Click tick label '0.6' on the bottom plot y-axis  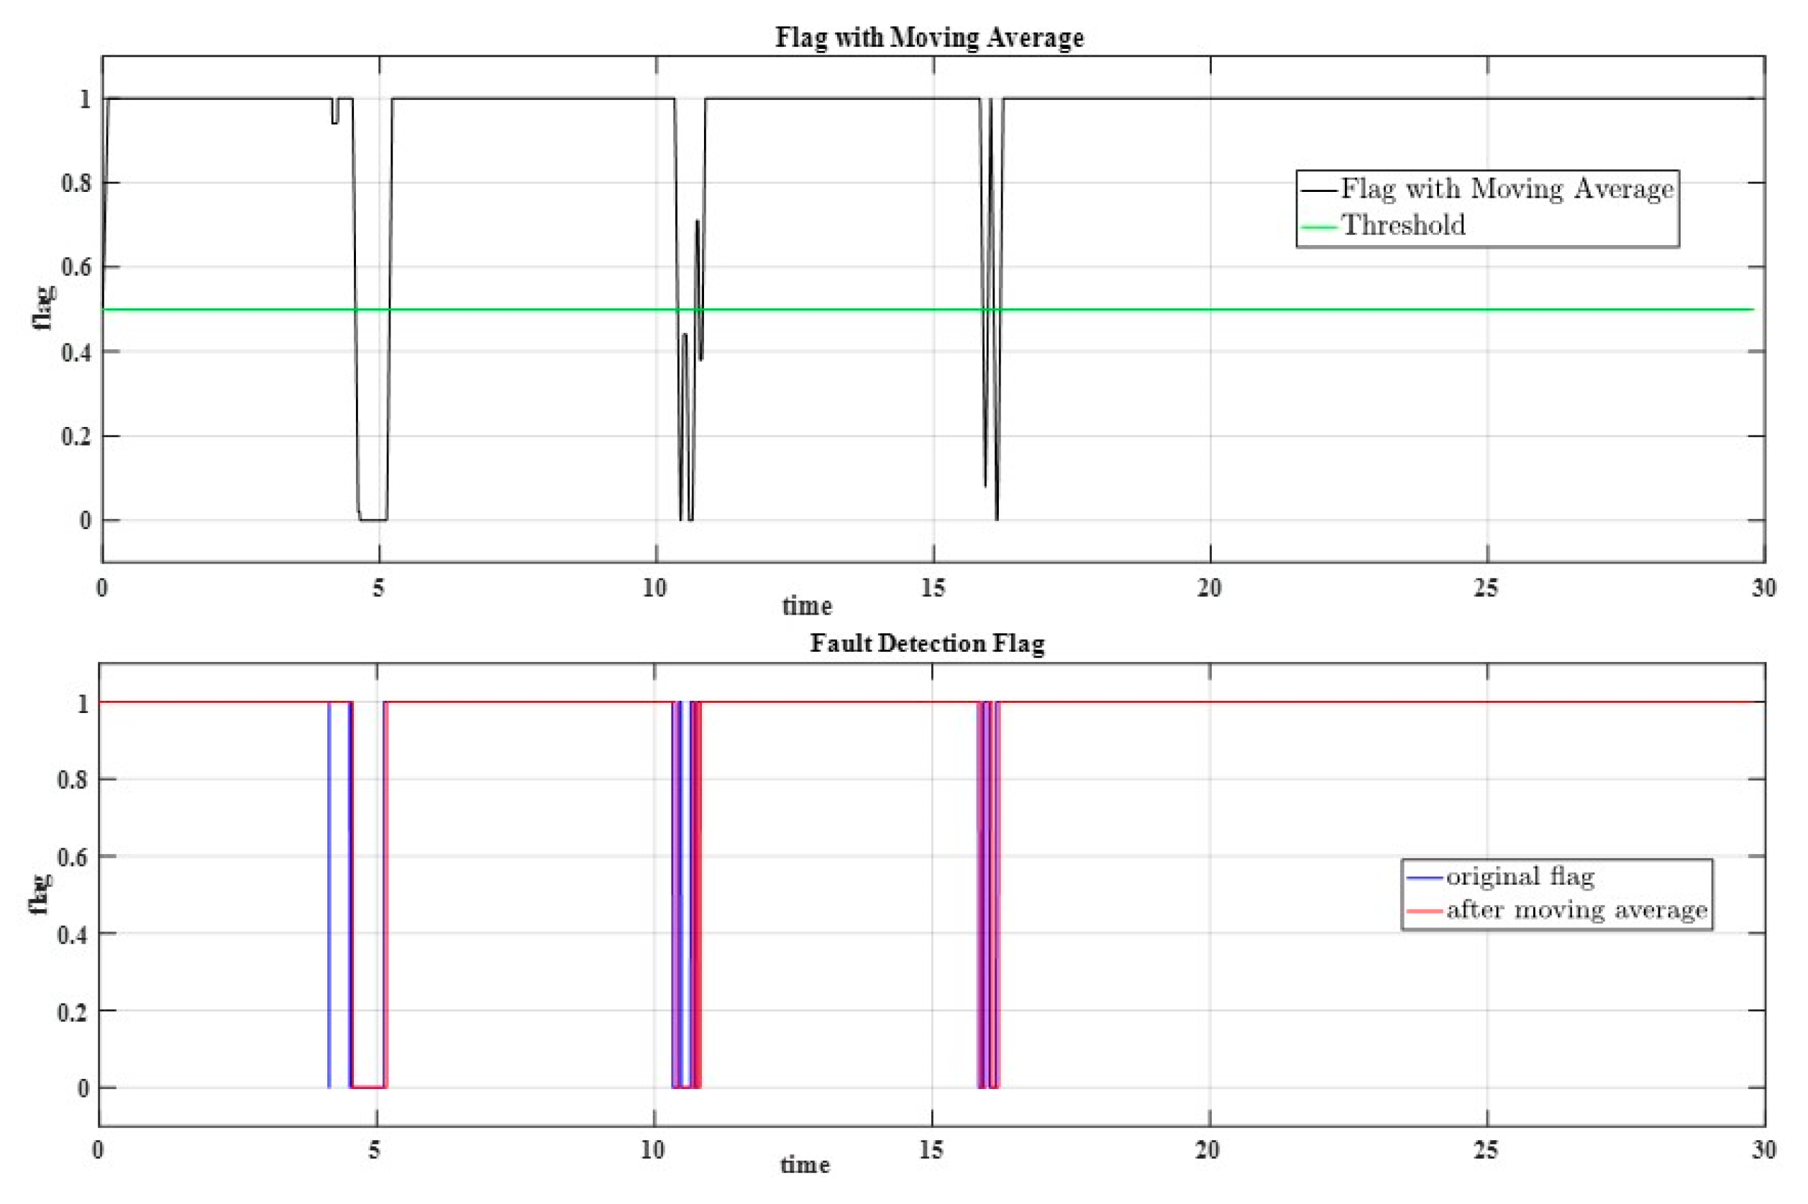click(73, 857)
